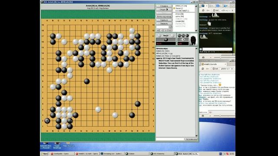This screenshot has height=156, width=278.
Task: Click the user list scroll-up arrow
Action: pyautogui.click(x=196, y=6)
